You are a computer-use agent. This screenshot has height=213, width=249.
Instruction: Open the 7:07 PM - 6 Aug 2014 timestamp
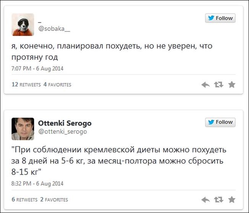37,69
